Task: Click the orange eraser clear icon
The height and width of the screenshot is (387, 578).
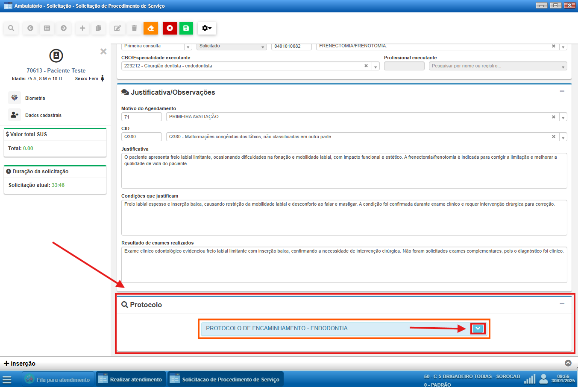Action: coord(150,28)
